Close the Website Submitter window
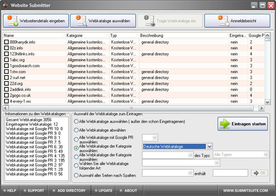The width and height of the screenshot is (276, 196). click(270, 6)
